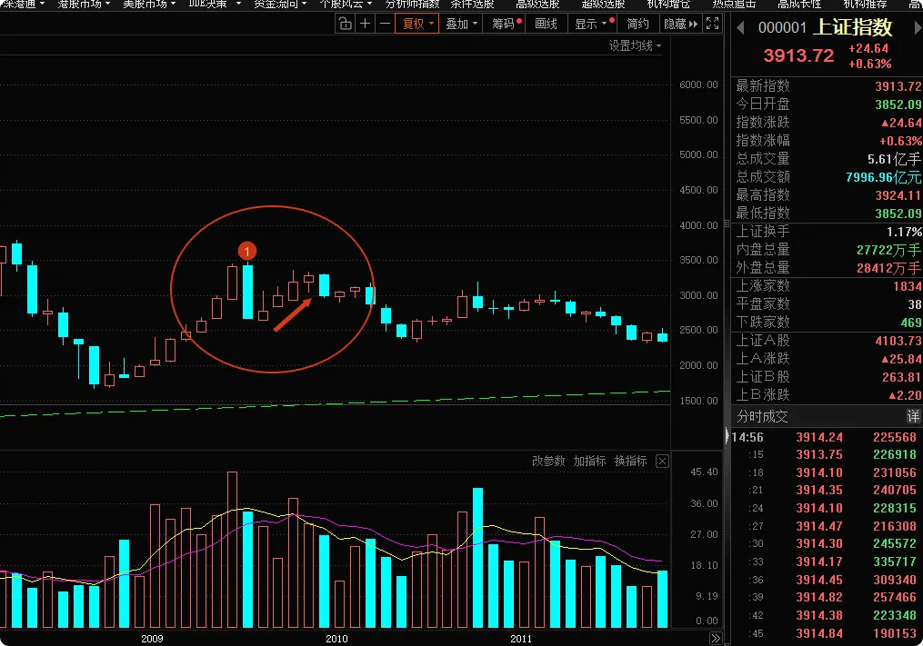The height and width of the screenshot is (646, 923).
Task: Click current price 3913.72
Action: pyautogui.click(x=798, y=56)
